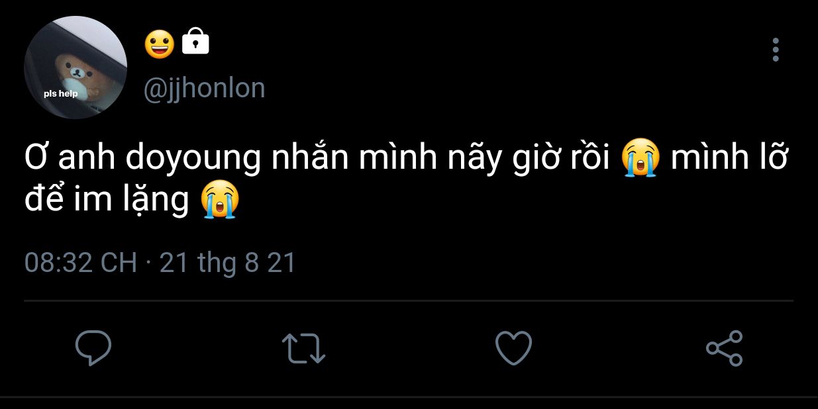
Task: View the profile picture with the bear
Action: 76,68
